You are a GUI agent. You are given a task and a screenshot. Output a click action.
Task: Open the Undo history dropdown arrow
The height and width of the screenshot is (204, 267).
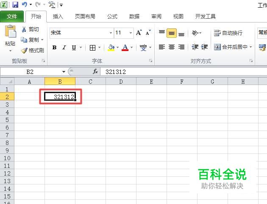coord(31,5)
